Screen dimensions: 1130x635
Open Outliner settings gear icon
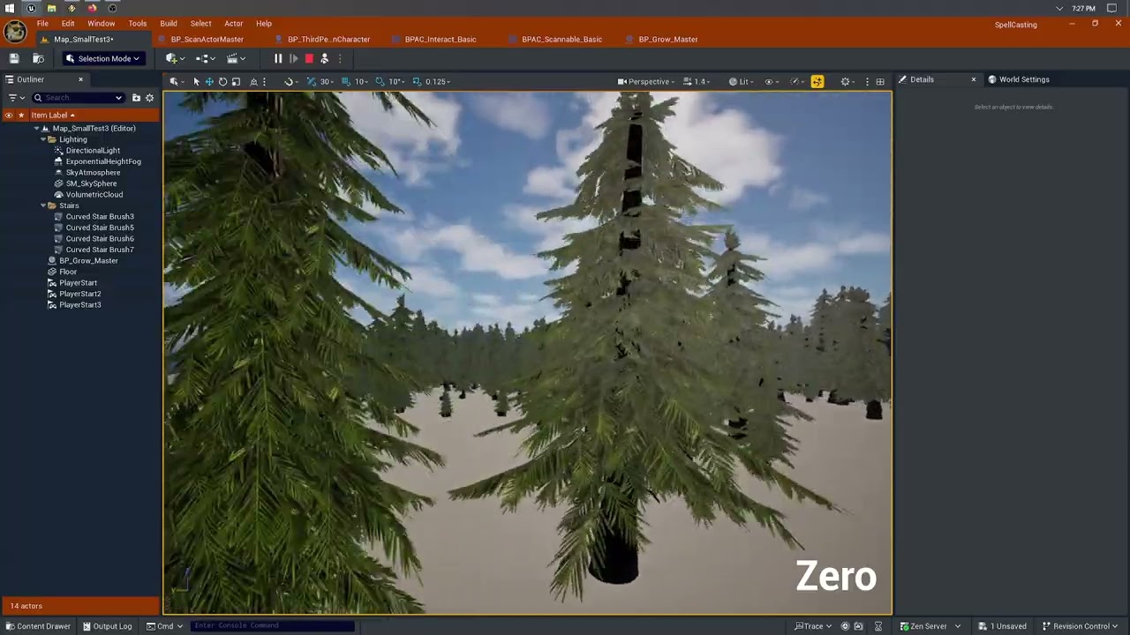149,98
